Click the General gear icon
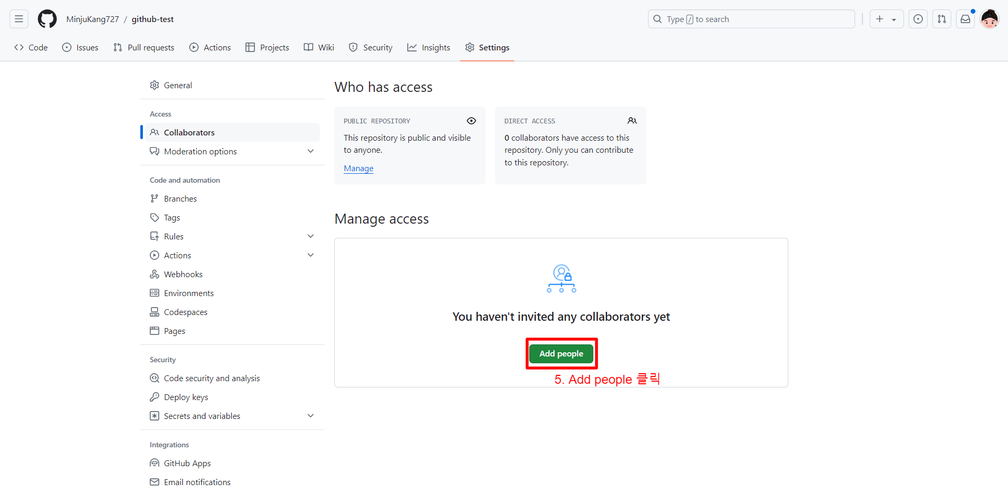Screen dimensions: 1008x494 pyautogui.click(x=155, y=85)
